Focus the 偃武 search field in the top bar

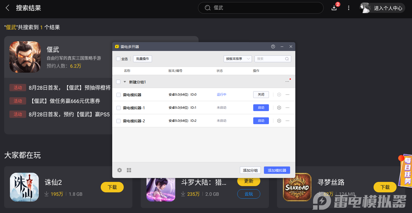261,8
